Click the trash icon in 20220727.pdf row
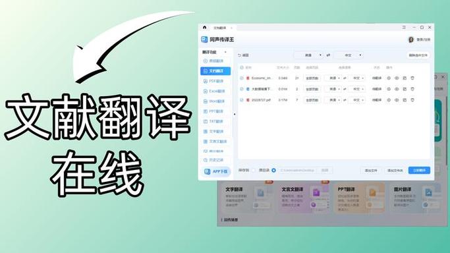Screen dimensions: 450x253 click(412, 100)
